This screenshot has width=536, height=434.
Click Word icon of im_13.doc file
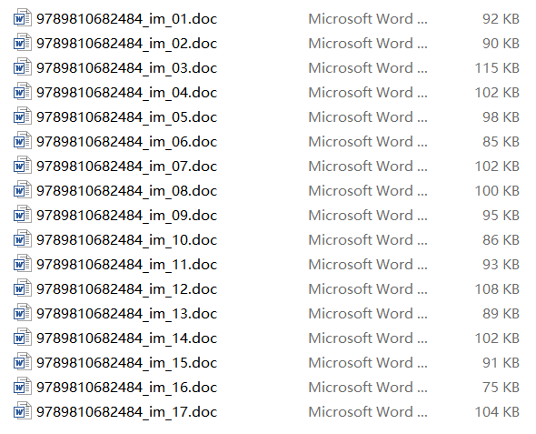coord(23,313)
